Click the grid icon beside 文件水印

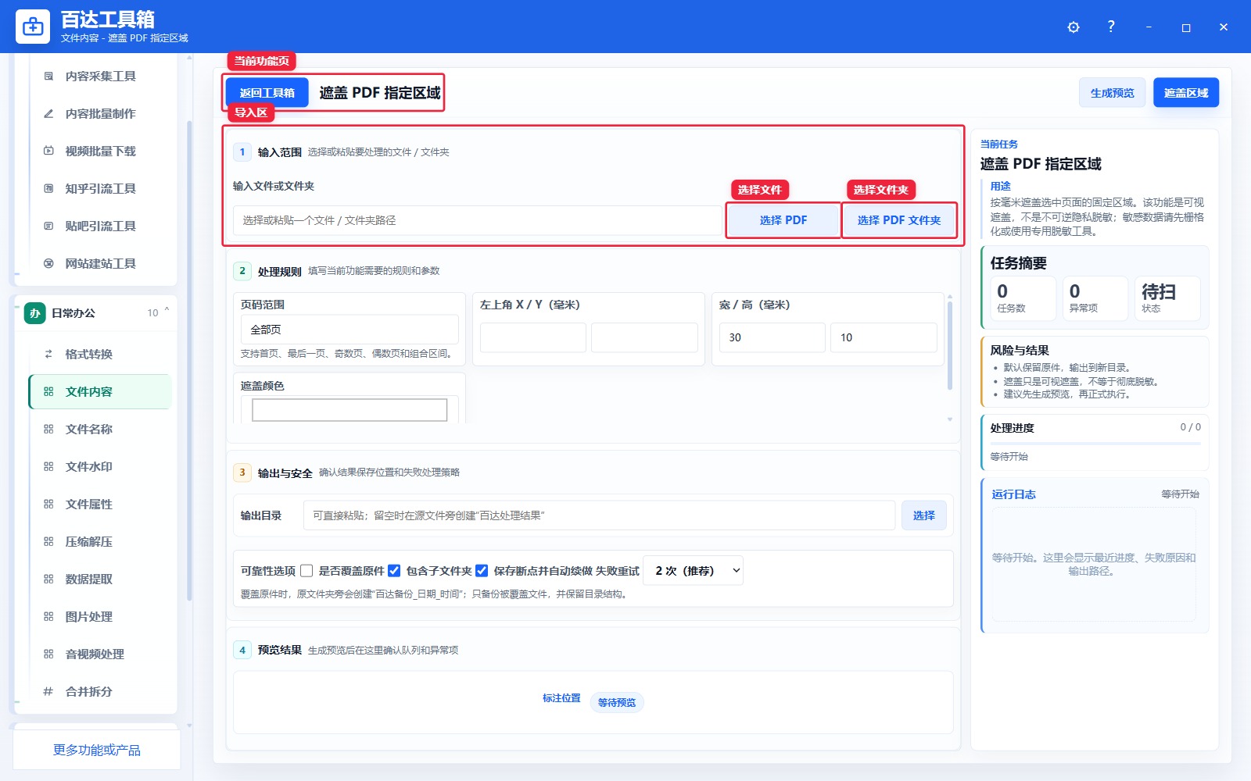[x=48, y=466]
